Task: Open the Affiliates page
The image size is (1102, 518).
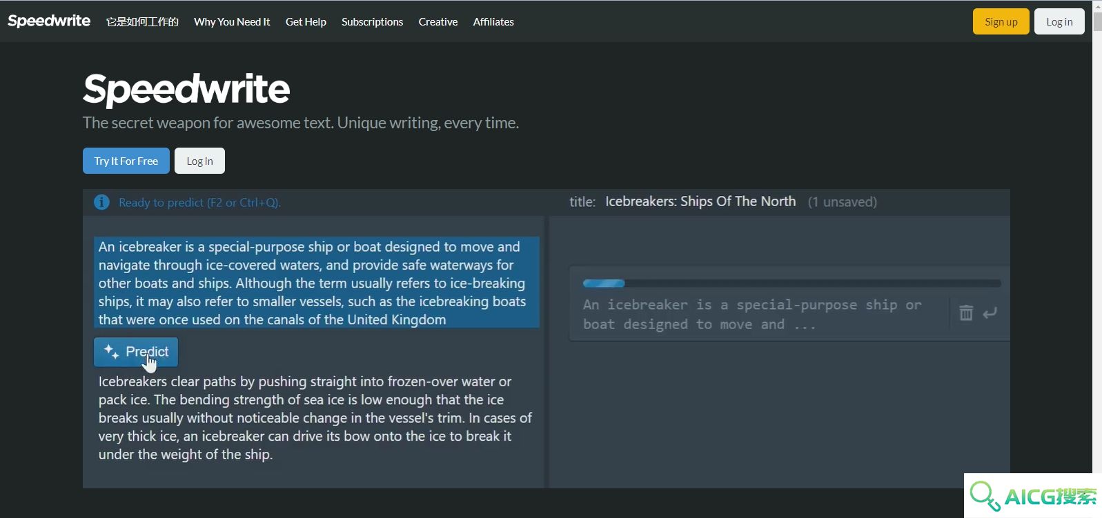Action: (493, 21)
